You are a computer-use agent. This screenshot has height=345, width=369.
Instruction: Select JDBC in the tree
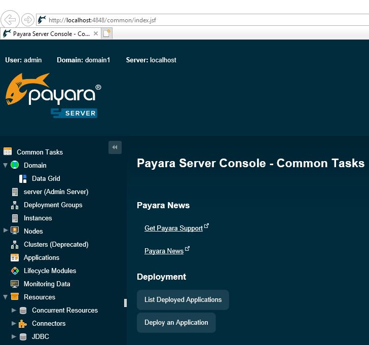(x=41, y=336)
